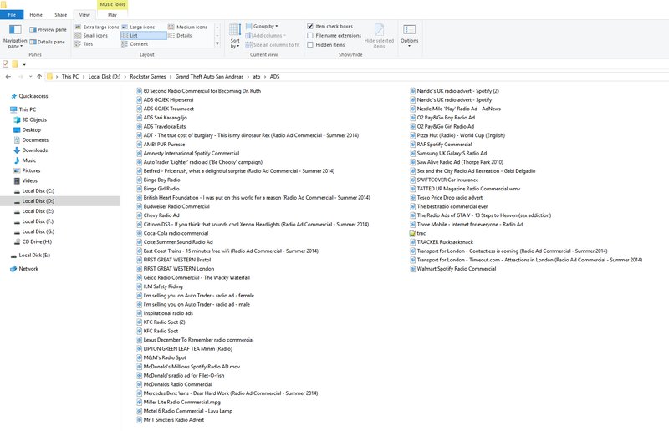The image size is (669, 431).
Task: Click Grand Theft Auto San Andreas breadcrumb
Action: tap(209, 76)
